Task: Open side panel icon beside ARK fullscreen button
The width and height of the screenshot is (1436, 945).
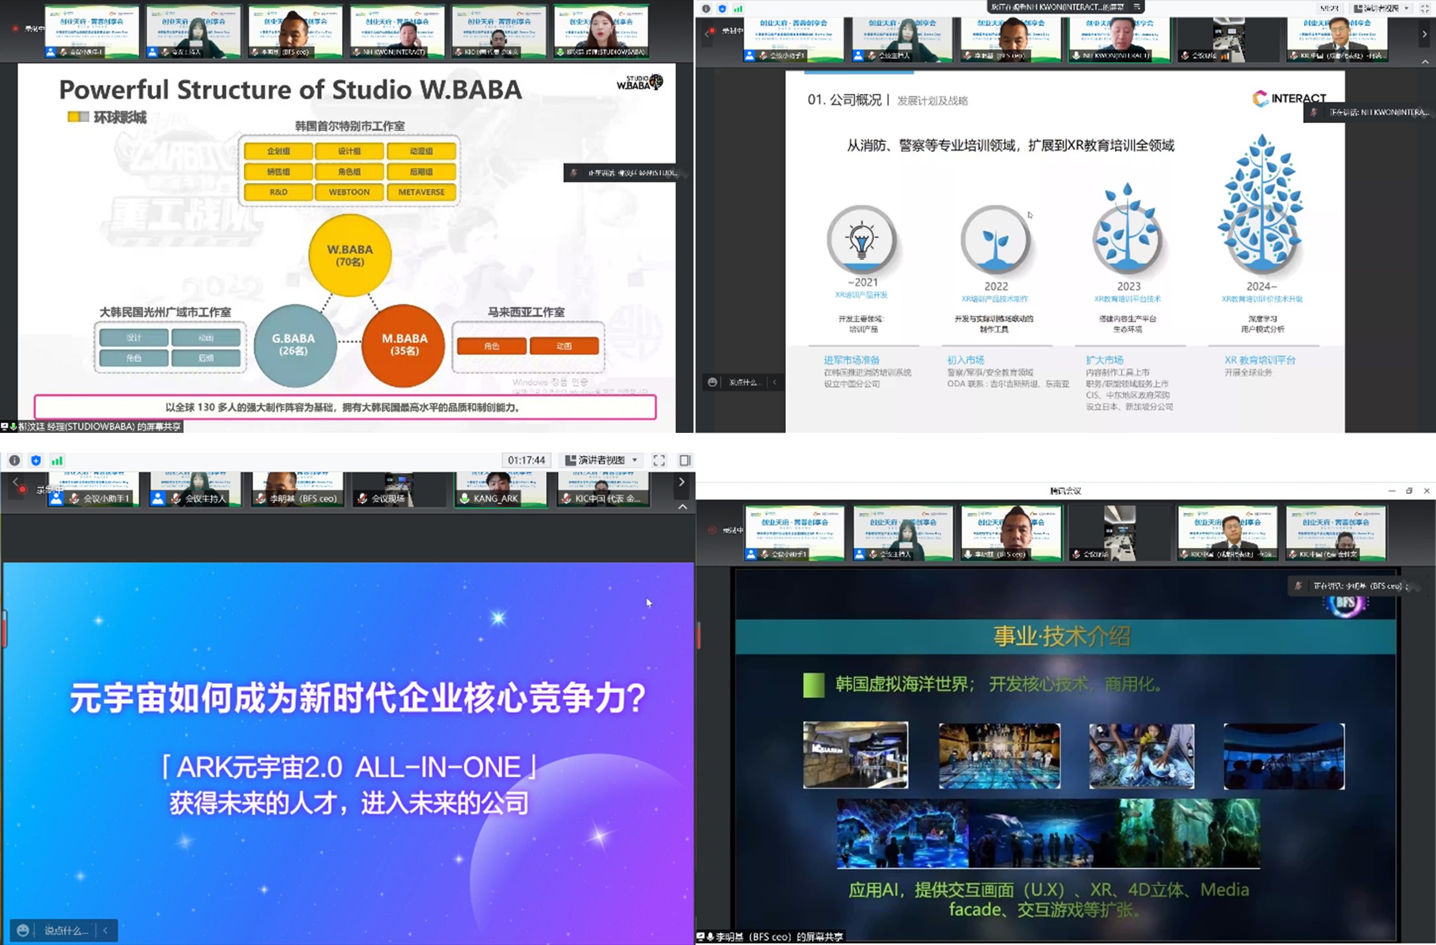Action: (685, 461)
